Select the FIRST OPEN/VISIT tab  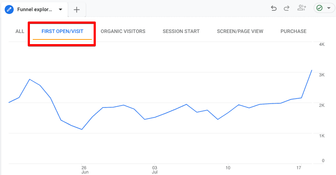(62, 31)
